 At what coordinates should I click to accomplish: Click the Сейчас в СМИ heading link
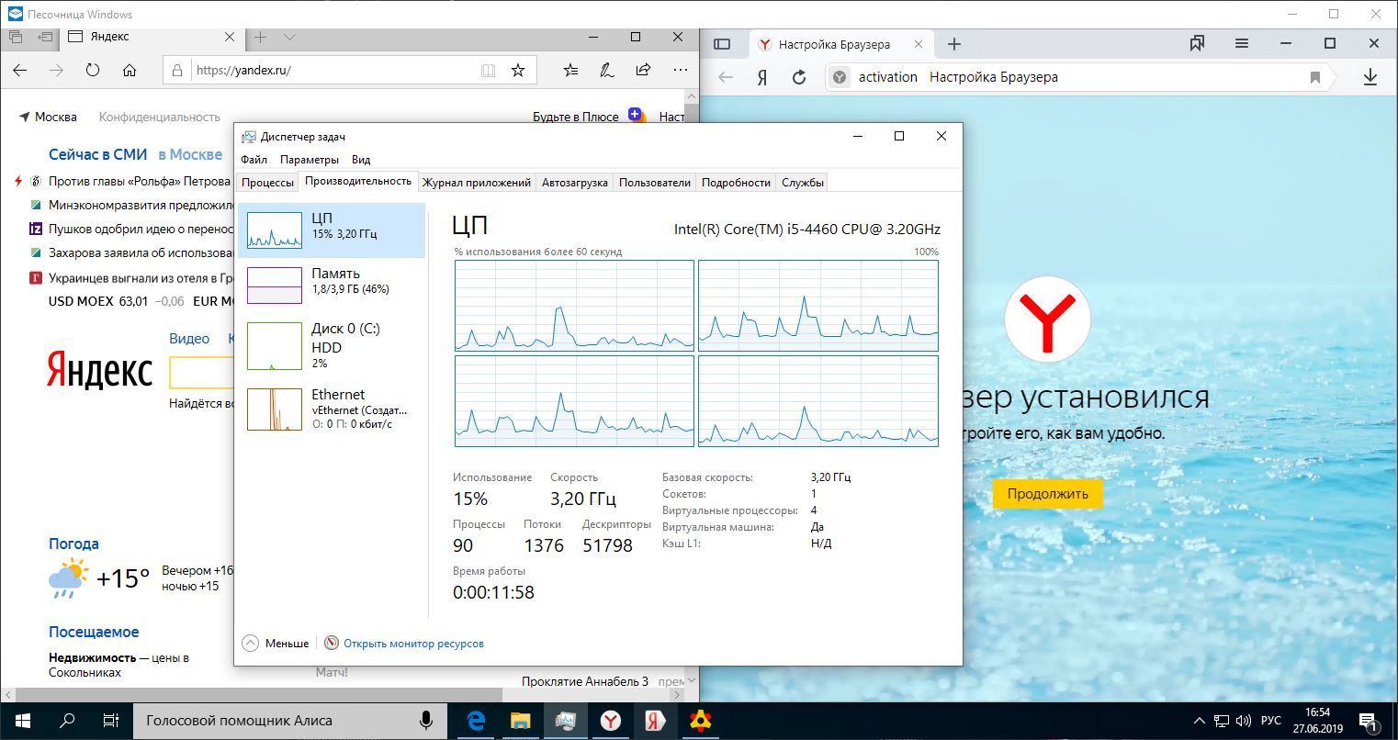tap(97, 154)
